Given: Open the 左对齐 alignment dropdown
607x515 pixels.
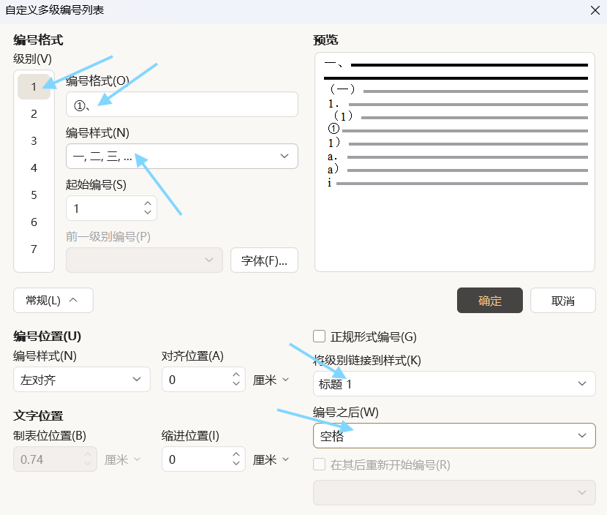Looking at the screenshot, I should [81, 380].
